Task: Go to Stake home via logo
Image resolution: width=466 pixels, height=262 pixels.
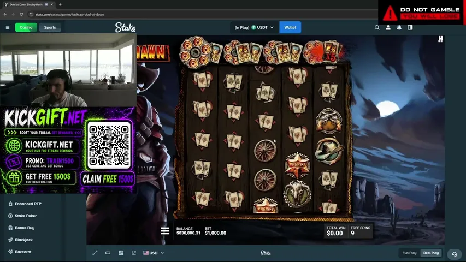Action: point(125,27)
